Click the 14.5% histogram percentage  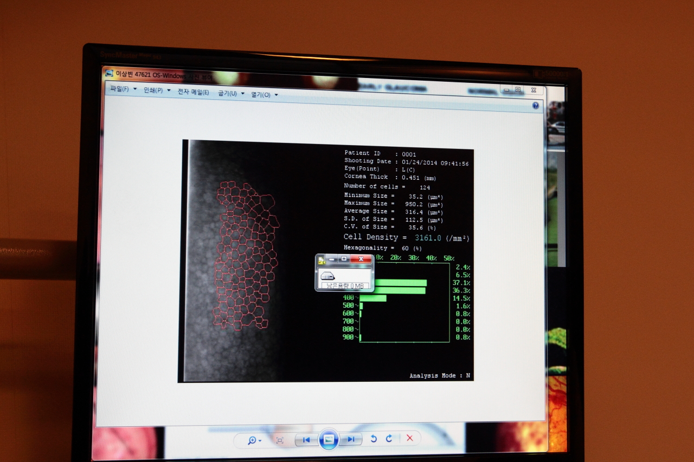461,298
